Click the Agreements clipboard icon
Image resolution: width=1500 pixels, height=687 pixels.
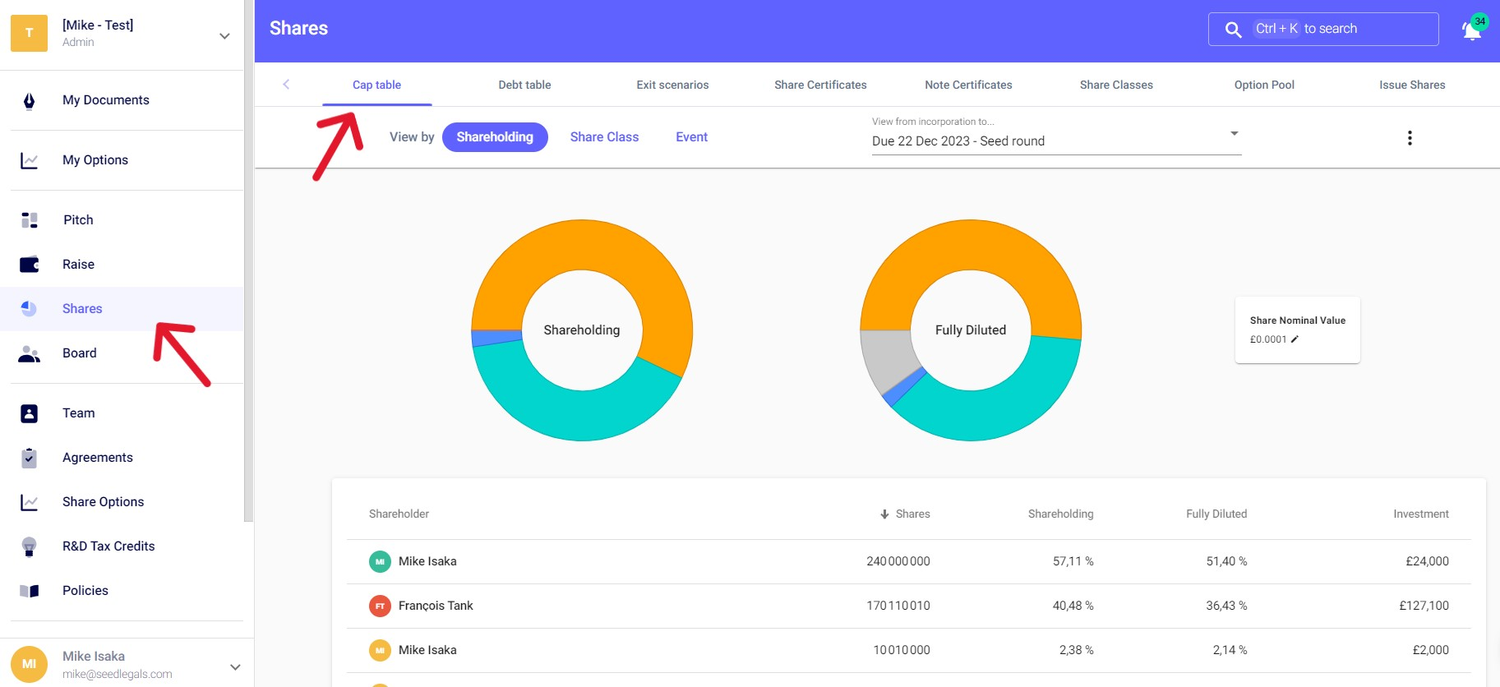[x=30, y=458]
